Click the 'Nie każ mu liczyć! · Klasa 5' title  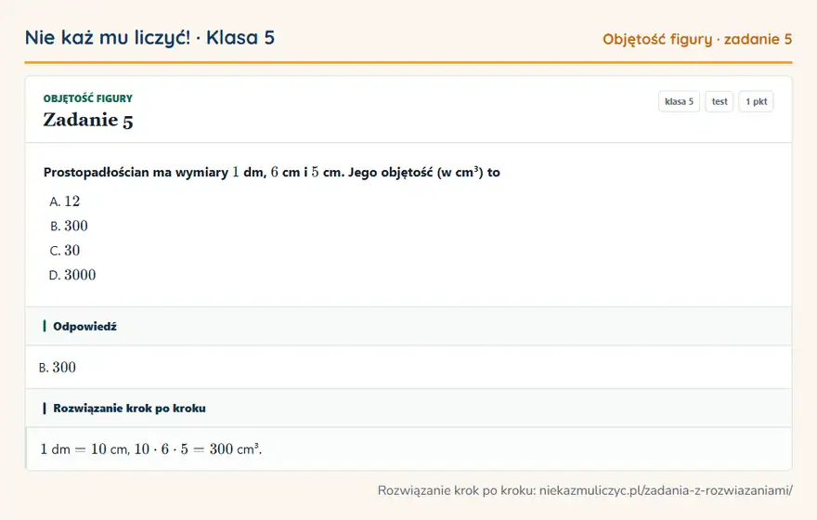[149, 38]
